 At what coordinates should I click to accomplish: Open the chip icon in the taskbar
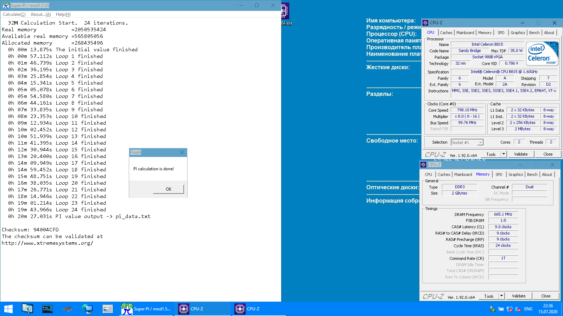pyautogui.click(x=68, y=309)
